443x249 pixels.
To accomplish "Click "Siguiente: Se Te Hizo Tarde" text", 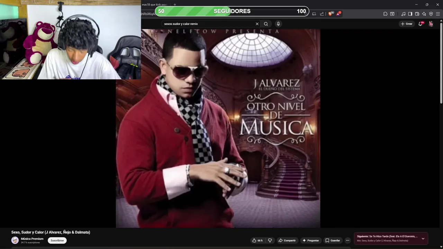I will [387, 237].
